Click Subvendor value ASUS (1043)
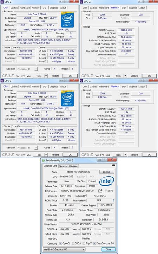Screen dimensions: 158x254 (x=100, y=196)
